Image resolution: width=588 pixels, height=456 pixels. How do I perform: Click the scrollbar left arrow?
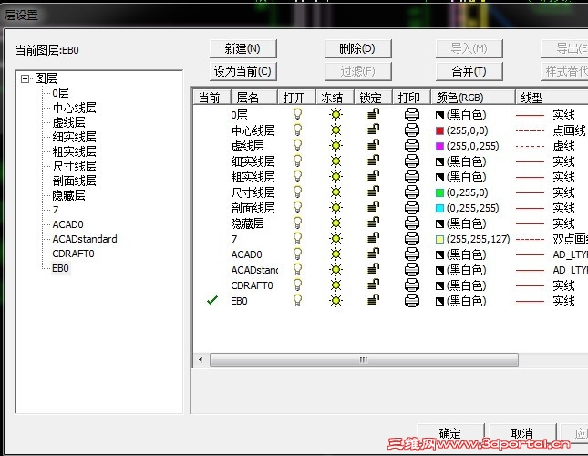[201, 359]
